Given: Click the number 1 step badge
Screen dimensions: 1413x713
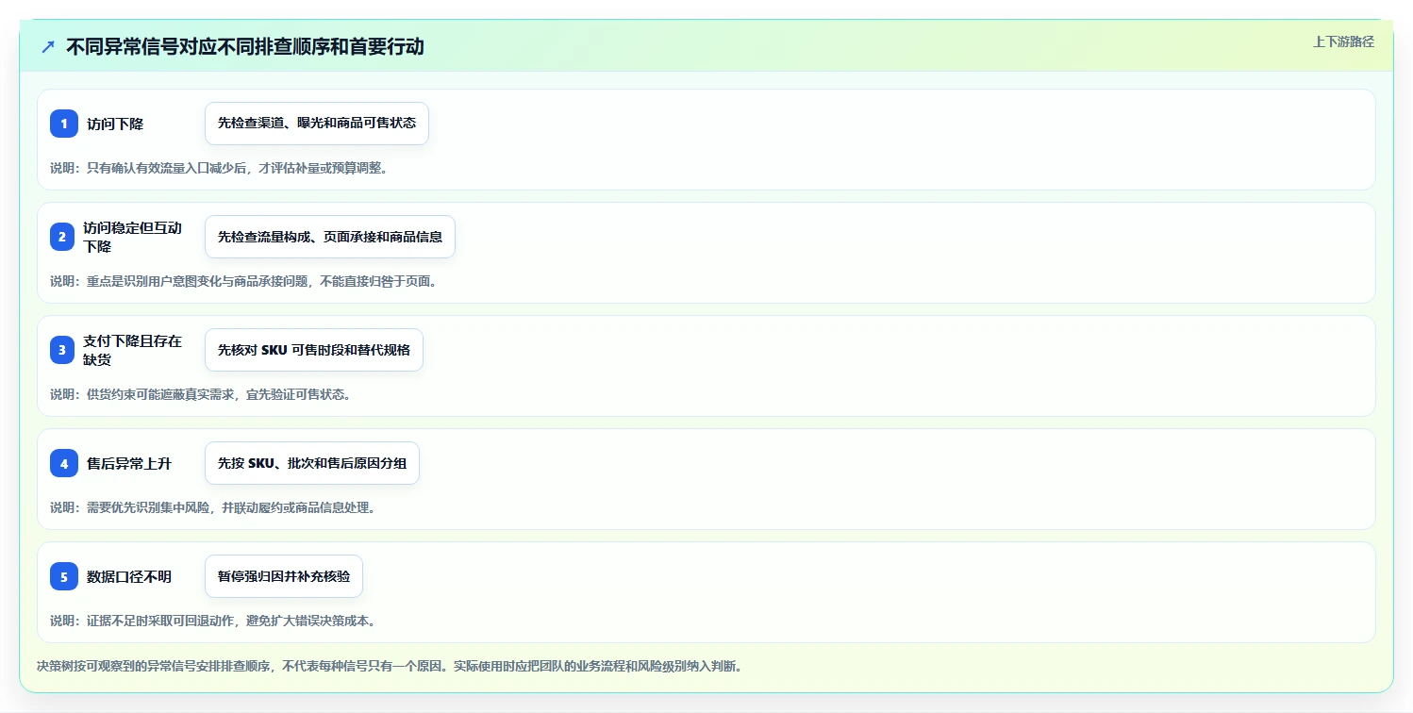Looking at the screenshot, I should click(64, 124).
